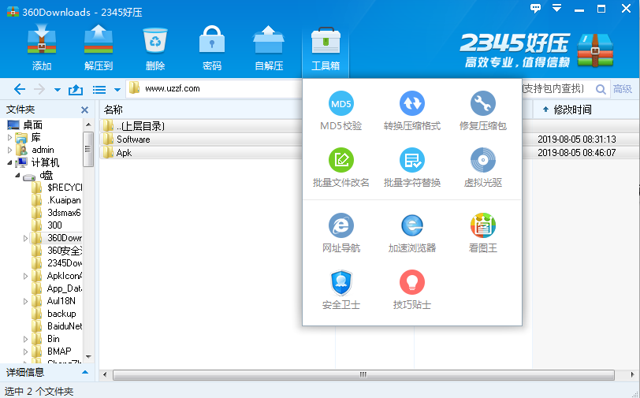Click the 高级 advanced search link

click(x=623, y=88)
